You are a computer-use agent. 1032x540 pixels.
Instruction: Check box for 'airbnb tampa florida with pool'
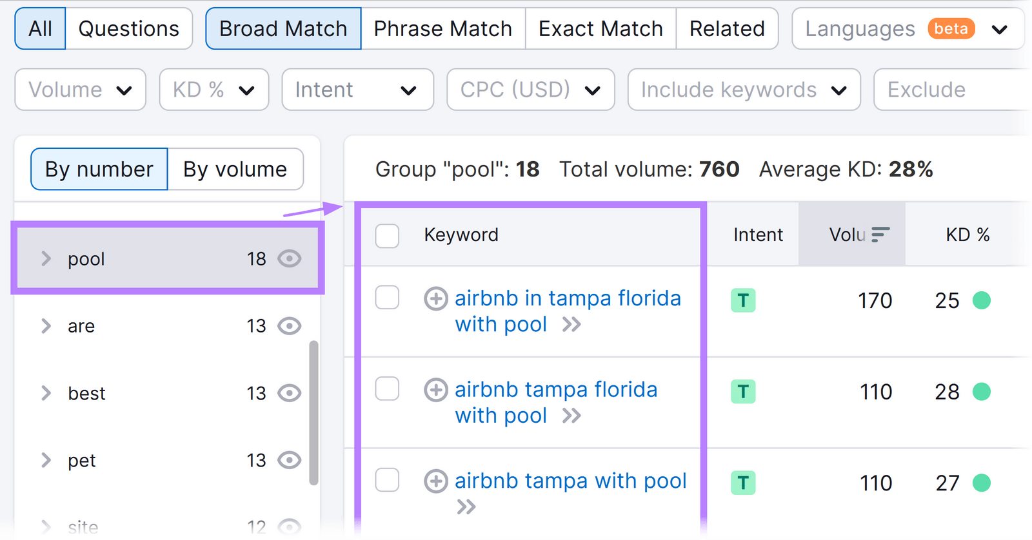click(x=387, y=389)
